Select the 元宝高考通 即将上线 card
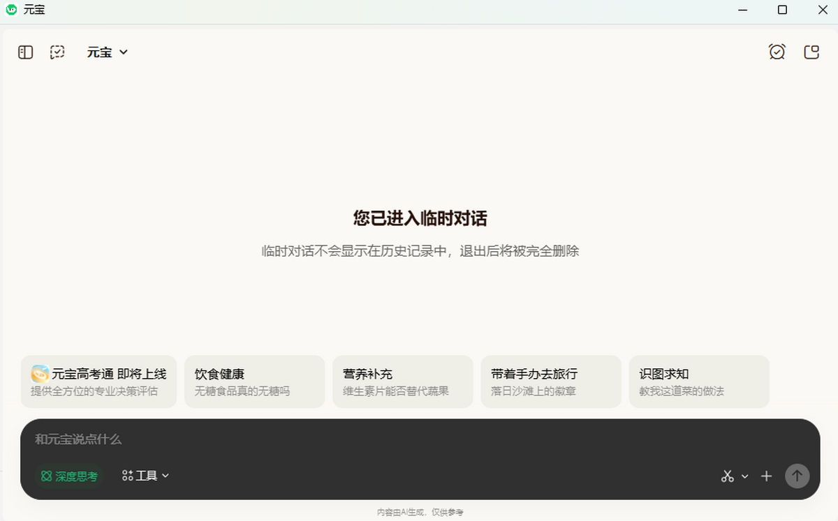 [x=98, y=382]
